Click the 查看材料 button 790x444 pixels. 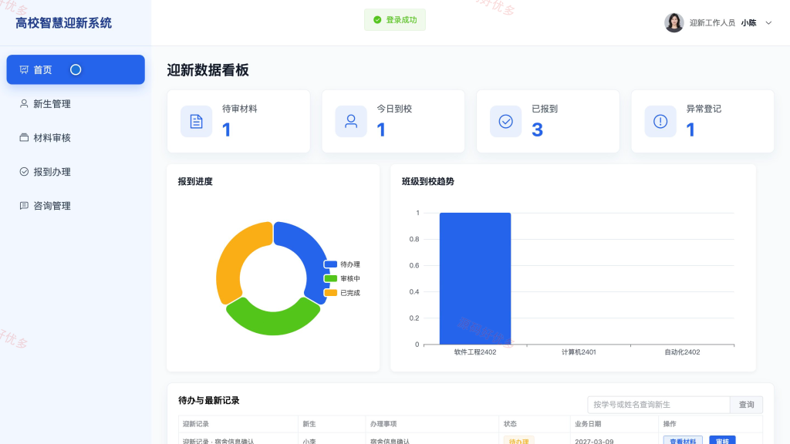683,440
